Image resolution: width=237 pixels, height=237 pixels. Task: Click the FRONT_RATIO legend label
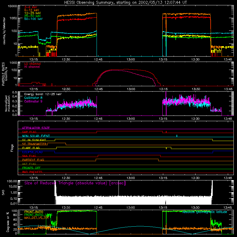pos(34,212)
